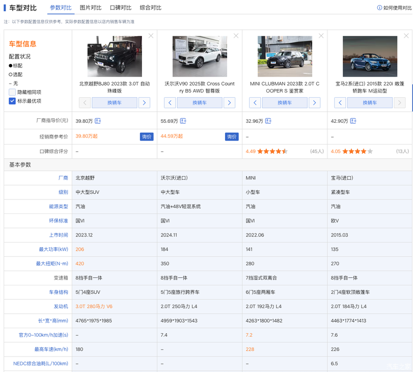The height and width of the screenshot is (372, 413).
Task: Go to previous car before MINI CLUBMAN
Action: click(255, 103)
